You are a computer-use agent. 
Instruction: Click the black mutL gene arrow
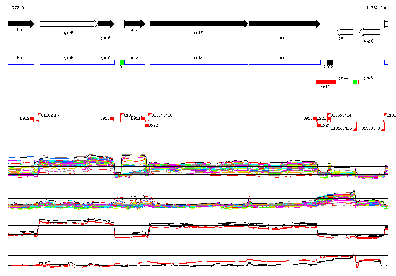(x=284, y=24)
